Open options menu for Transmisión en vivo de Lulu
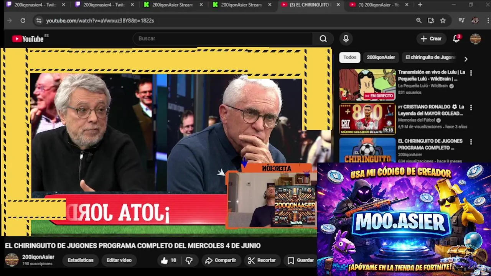491x276 pixels. point(471,73)
